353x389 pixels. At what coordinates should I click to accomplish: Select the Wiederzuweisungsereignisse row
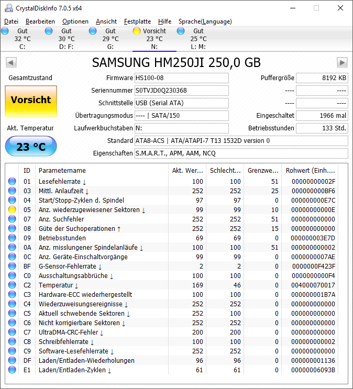tap(172, 304)
